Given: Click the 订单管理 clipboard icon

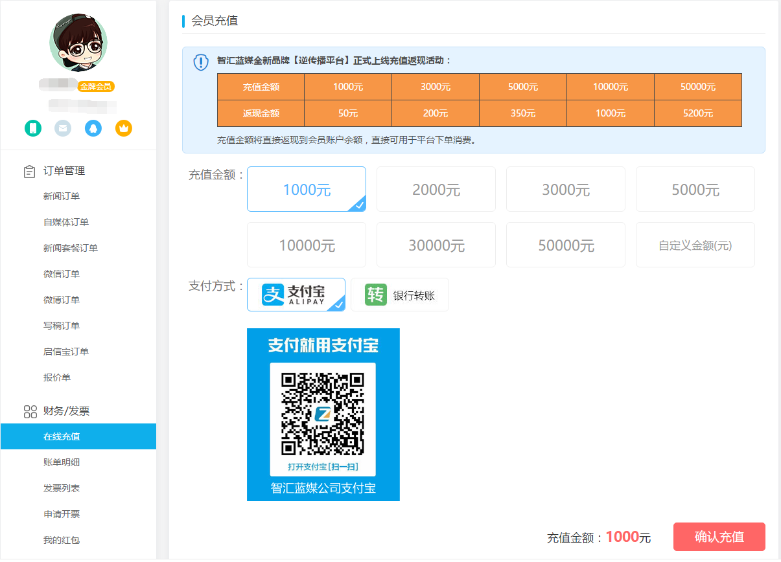Looking at the screenshot, I should pyautogui.click(x=29, y=171).
